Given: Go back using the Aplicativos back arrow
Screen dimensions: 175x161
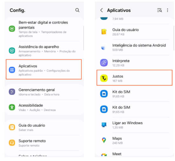Looking at the screenshot, I should pyautogui.click(x=101, y=10).
